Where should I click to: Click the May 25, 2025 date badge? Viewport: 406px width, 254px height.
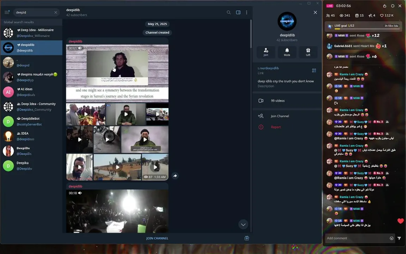point(157,24)
